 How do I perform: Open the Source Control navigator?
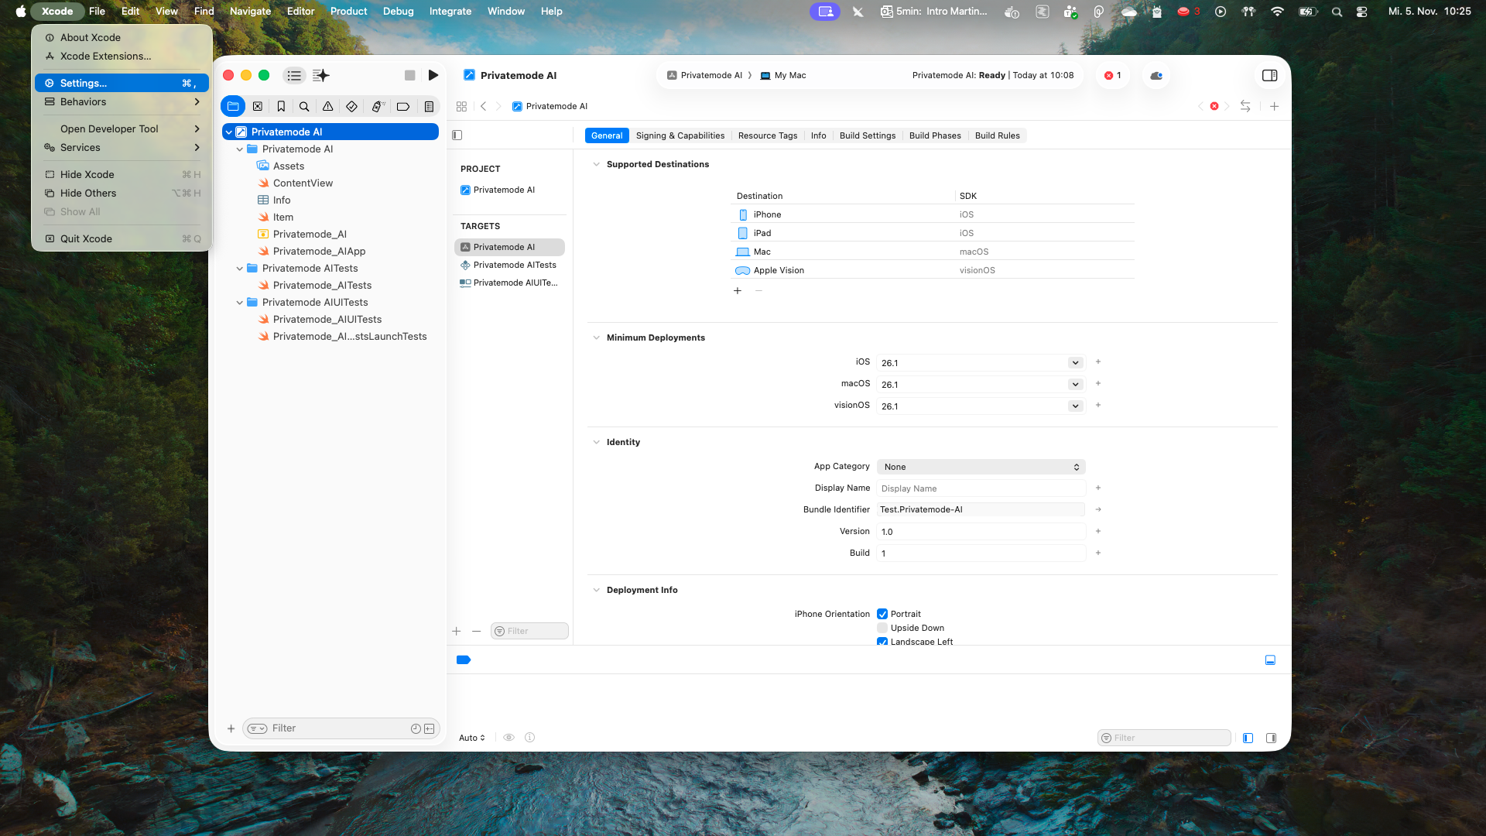[258, 106]
